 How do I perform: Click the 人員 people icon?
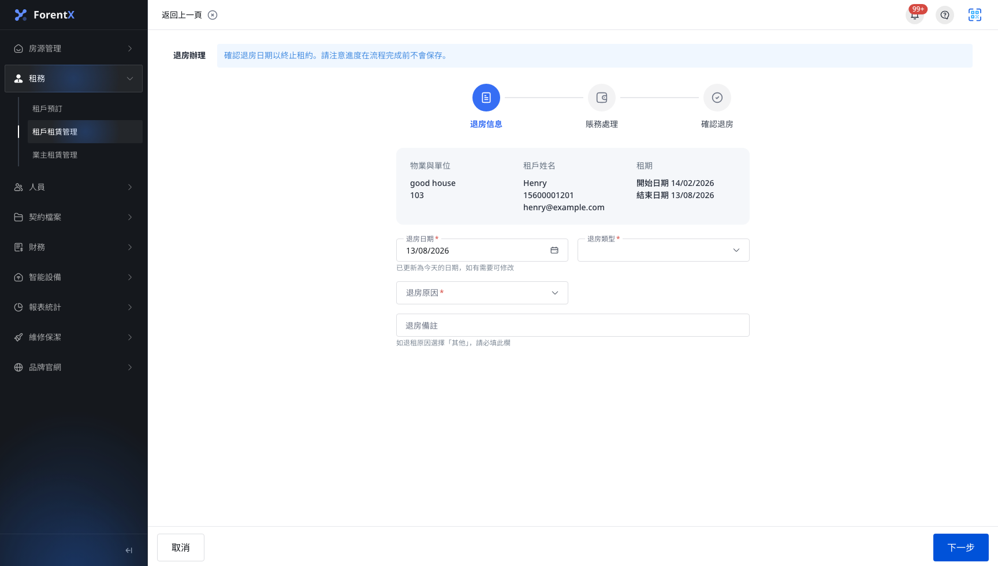18,187
